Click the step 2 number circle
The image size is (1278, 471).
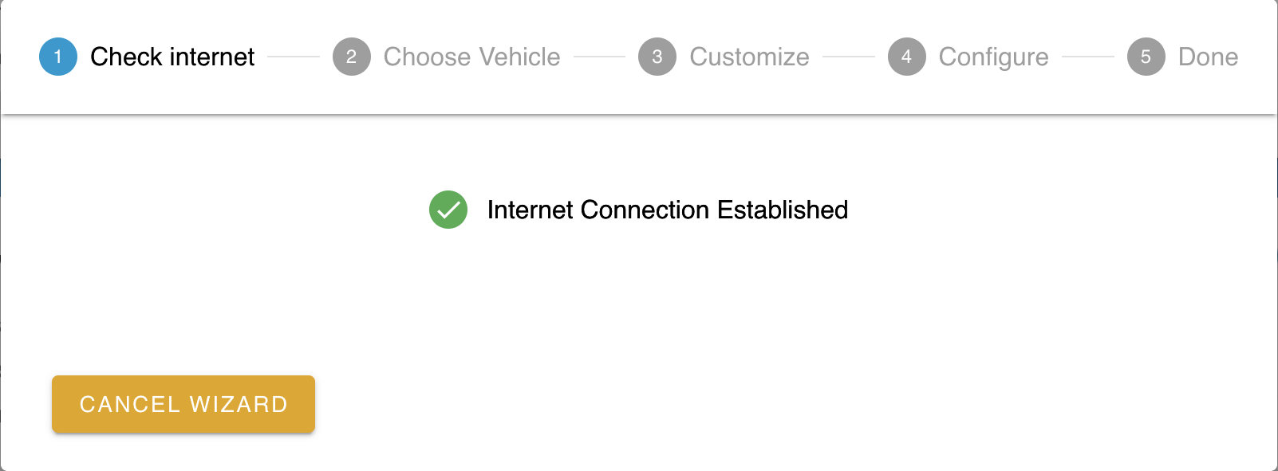tap(352, 57)
